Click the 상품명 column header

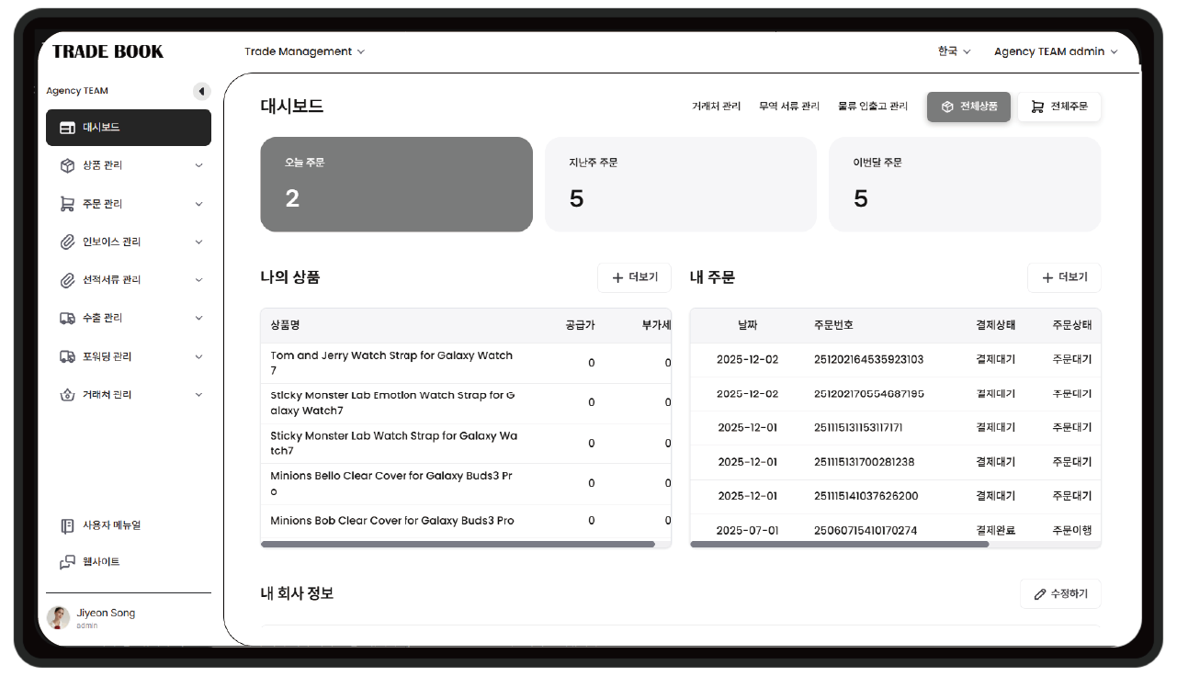[286, 325]
